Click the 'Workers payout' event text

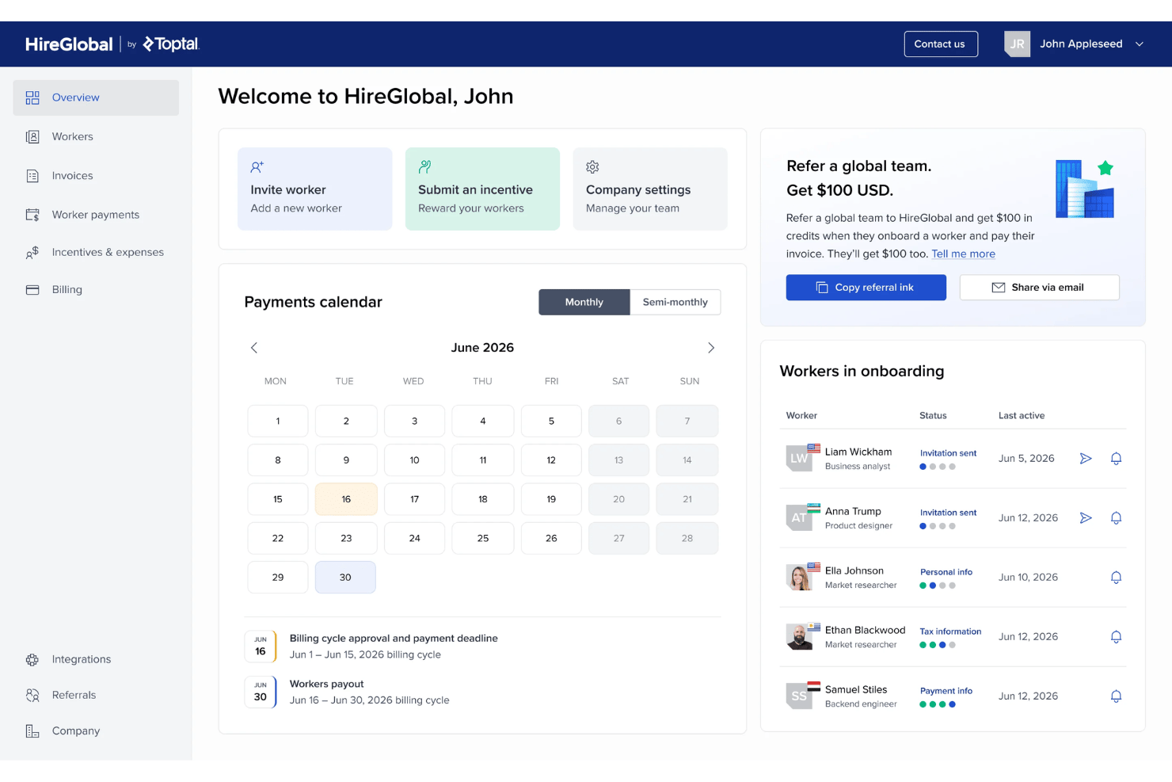[x=326, y=684]
